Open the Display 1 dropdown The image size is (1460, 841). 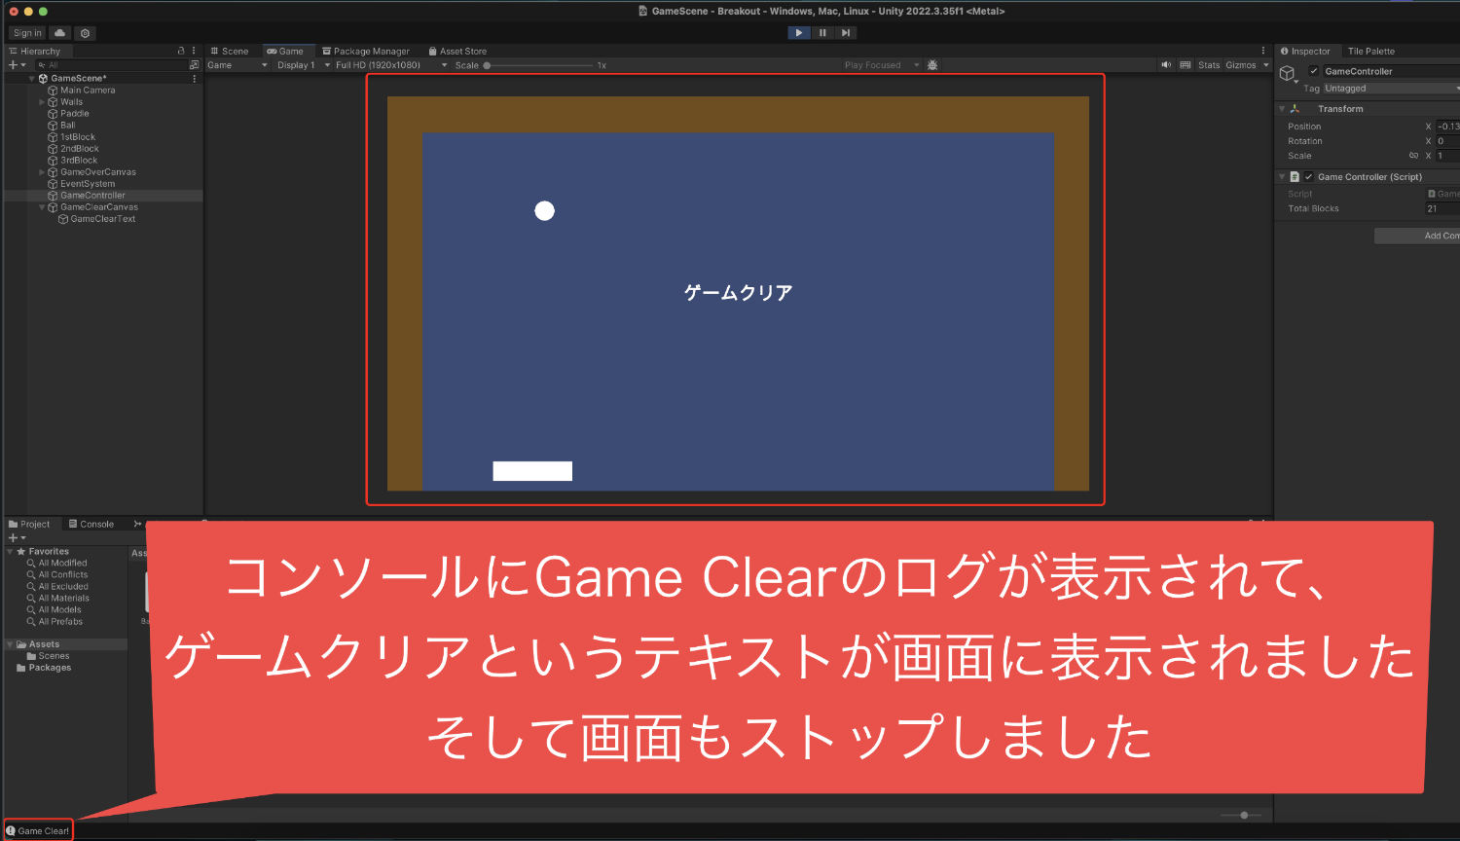(x=303, y=65)
